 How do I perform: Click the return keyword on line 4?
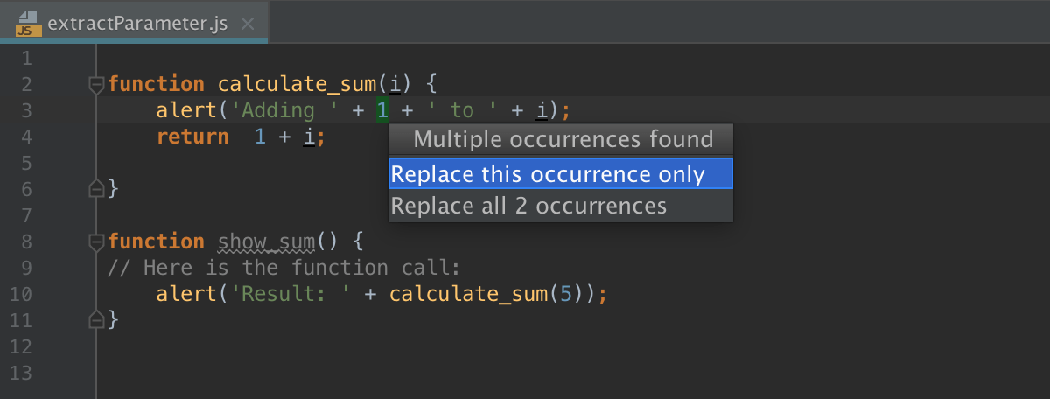[192, 136]
